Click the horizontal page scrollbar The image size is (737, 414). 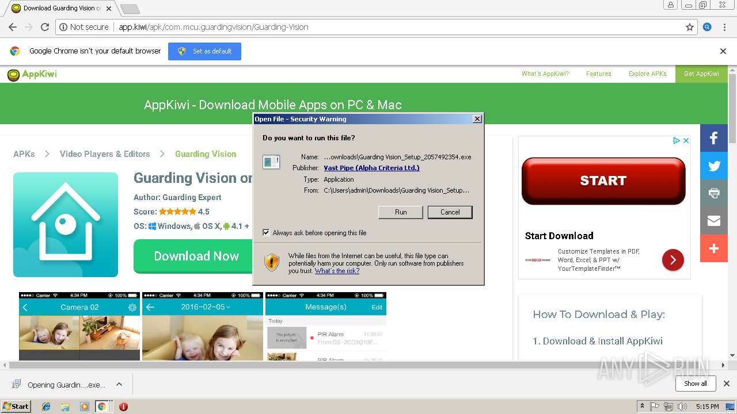click(364, 365)
